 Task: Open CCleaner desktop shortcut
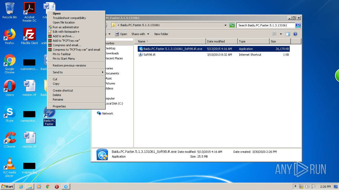pos(10,140)
